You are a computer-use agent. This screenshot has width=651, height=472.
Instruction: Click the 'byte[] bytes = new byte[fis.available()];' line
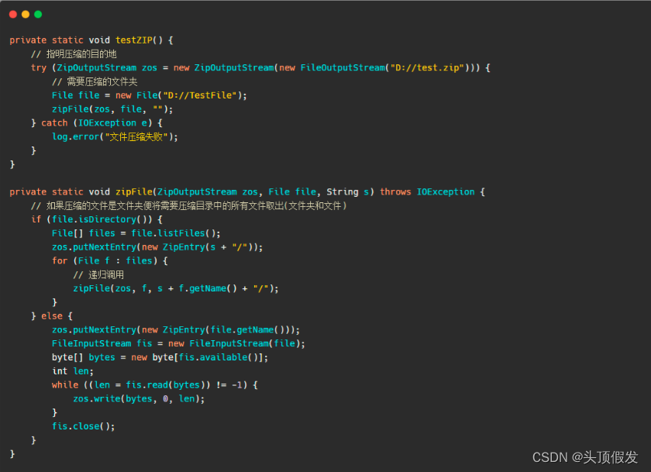click(160, 357)
